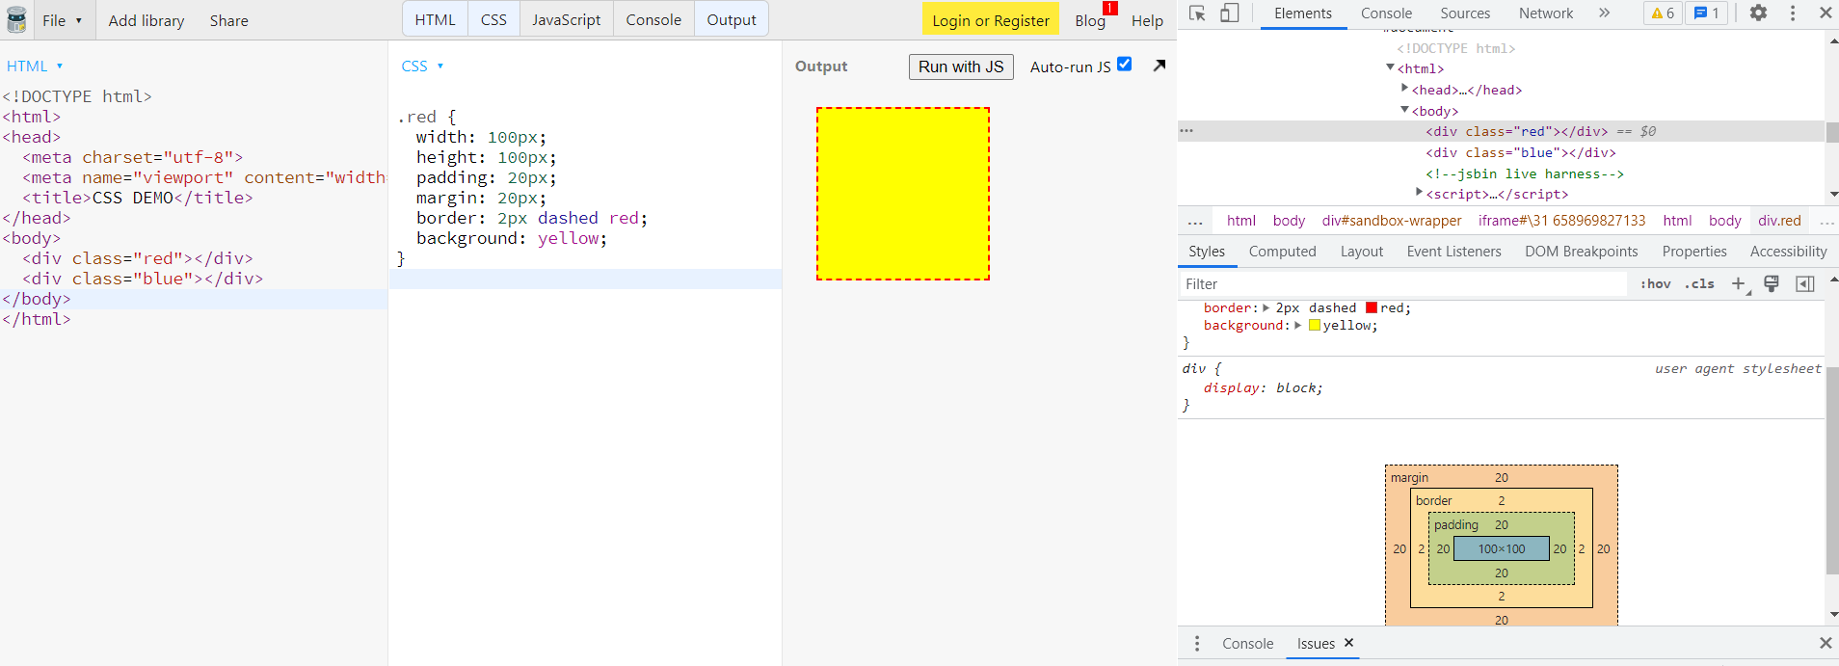The width and height of the screenshot is (1839, 666).
Task: Open the CSS panel processor dropdown
Action: click(422, 66)
